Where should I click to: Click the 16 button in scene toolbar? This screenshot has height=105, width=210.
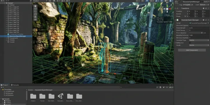[50, 1]
